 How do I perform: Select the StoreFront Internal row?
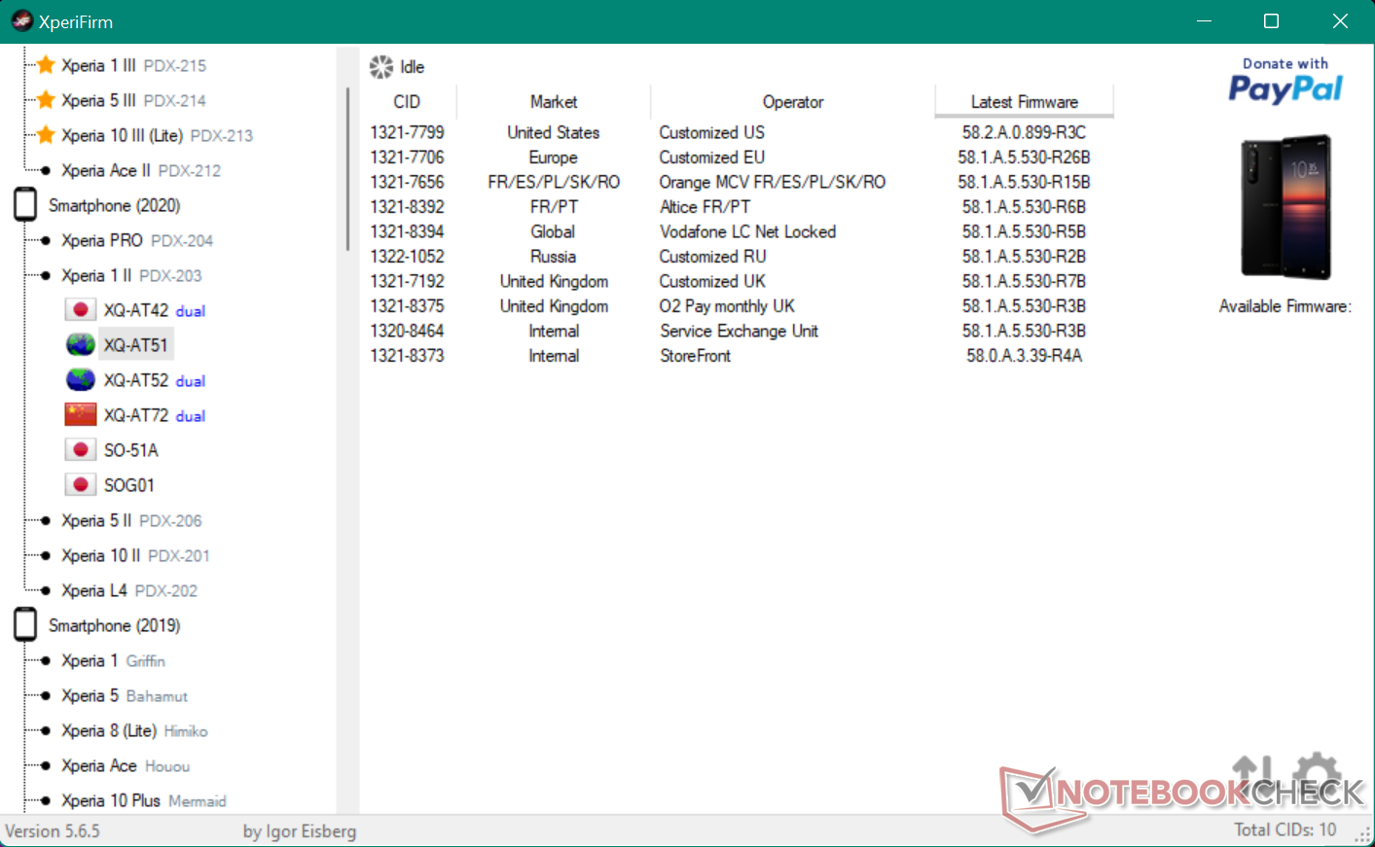[x=737, y=355]
